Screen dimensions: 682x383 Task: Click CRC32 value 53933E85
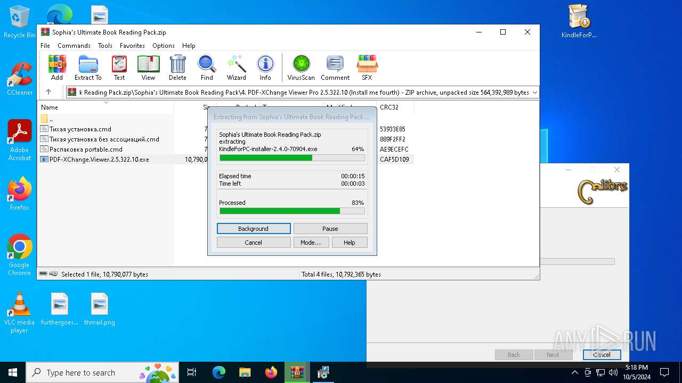(393, 129)
